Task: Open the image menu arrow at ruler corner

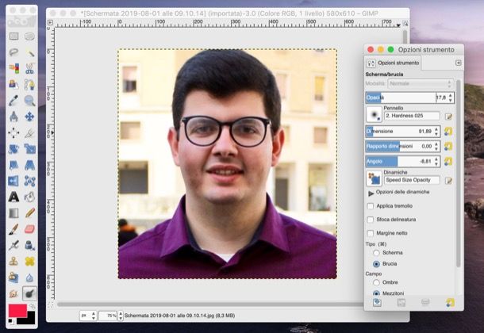Action: [x=50, y=22]
